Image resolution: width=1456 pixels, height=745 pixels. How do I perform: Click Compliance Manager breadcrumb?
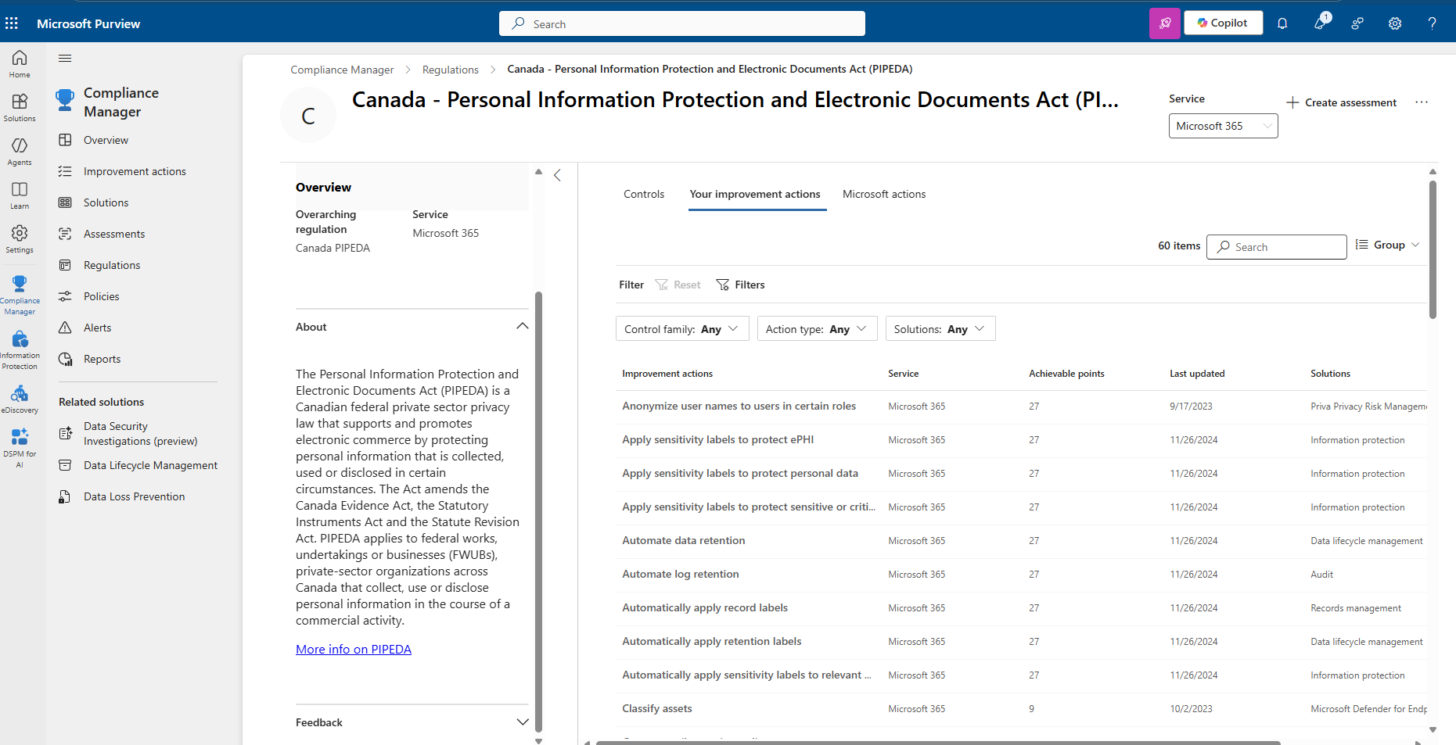click(x=342, y=70)
